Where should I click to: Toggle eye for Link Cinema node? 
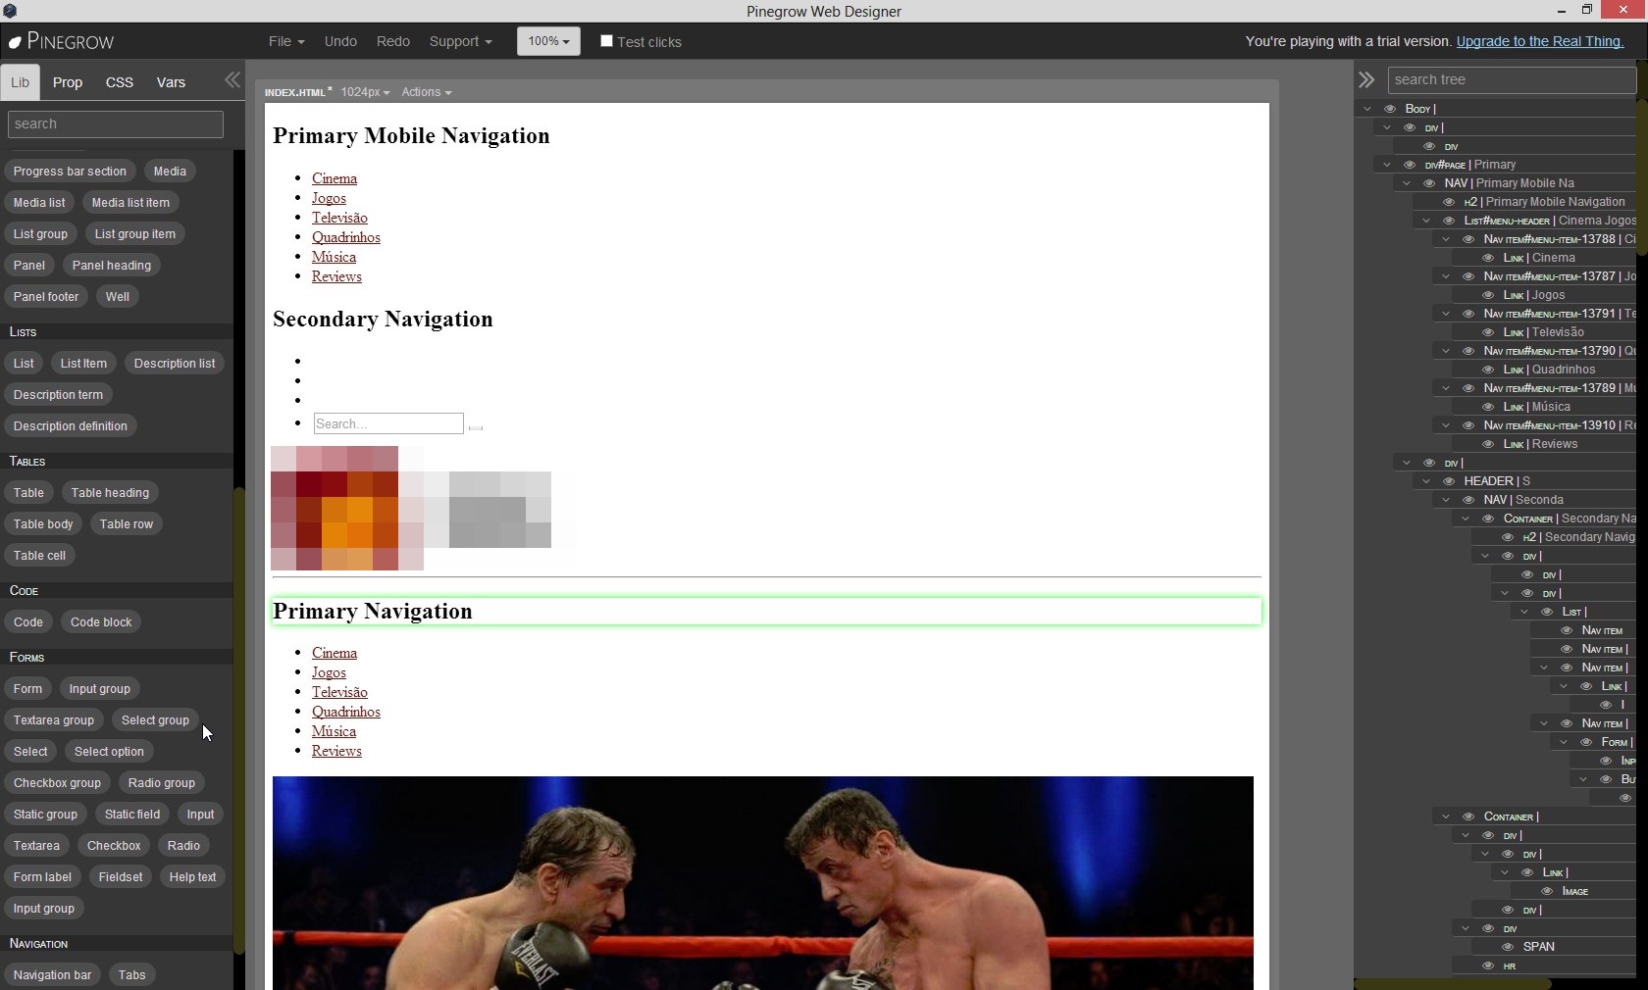coord(1488,258)
